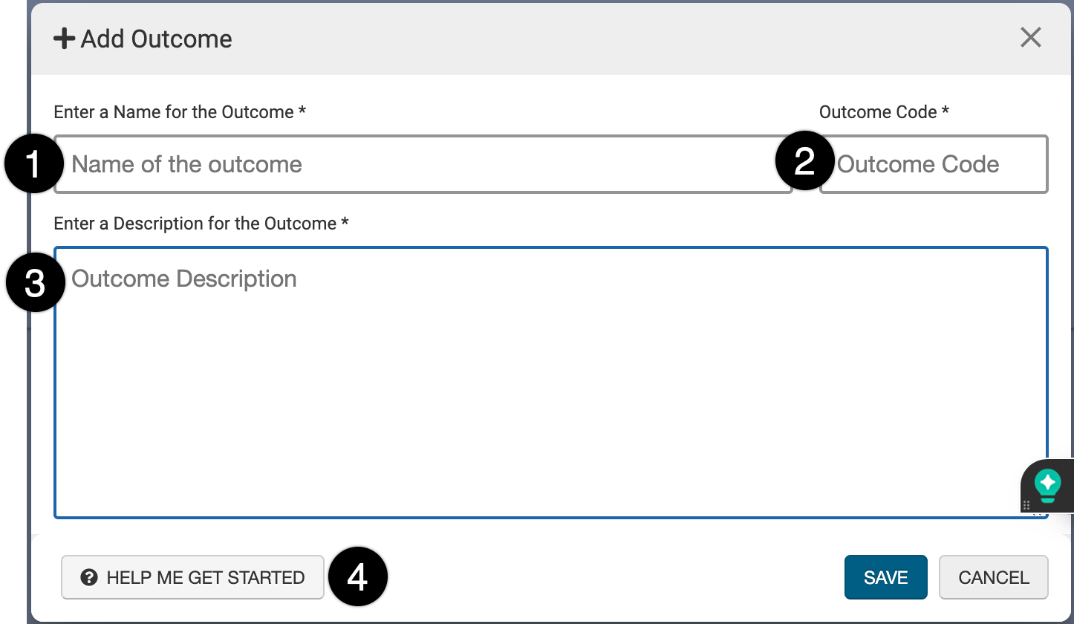Save the new outcome
Screen dimensions: 1074x624
tap(885, 577)
